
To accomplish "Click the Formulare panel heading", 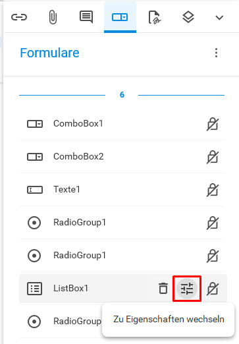I will 49,53.
